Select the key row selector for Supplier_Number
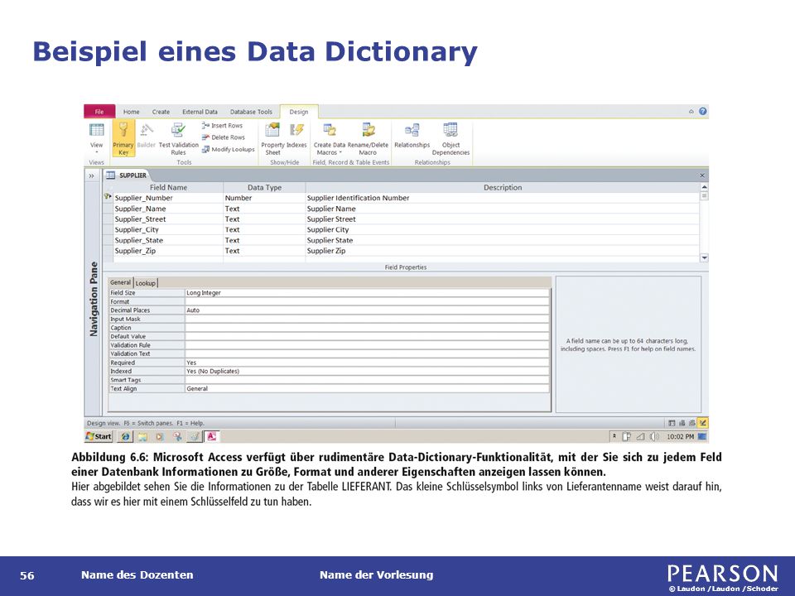This screenshot has width=795, height=596. point(108,197)
